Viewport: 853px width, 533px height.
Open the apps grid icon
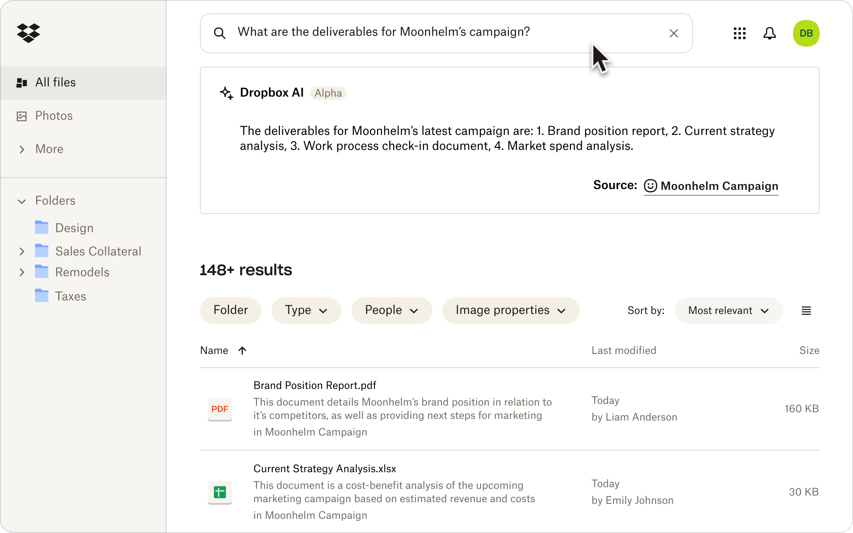click(x=739, y=33)
